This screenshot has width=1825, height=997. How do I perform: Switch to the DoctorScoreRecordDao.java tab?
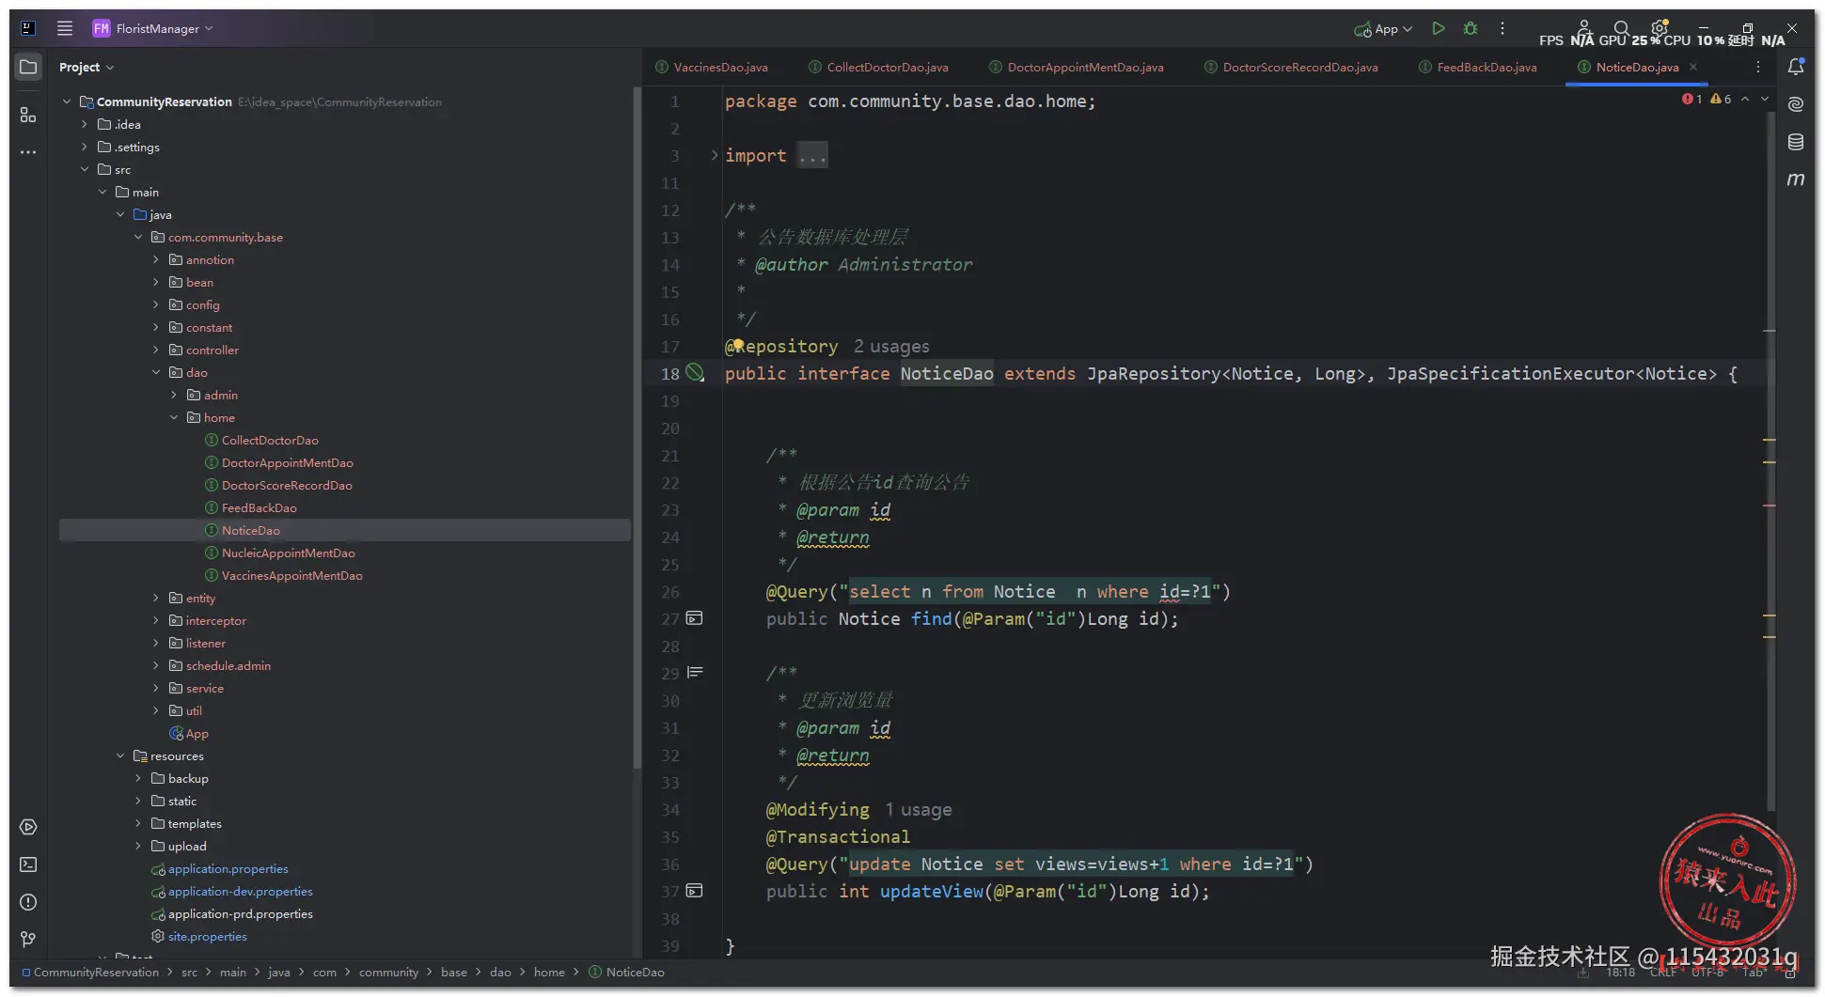click(x=1292, y=67)
